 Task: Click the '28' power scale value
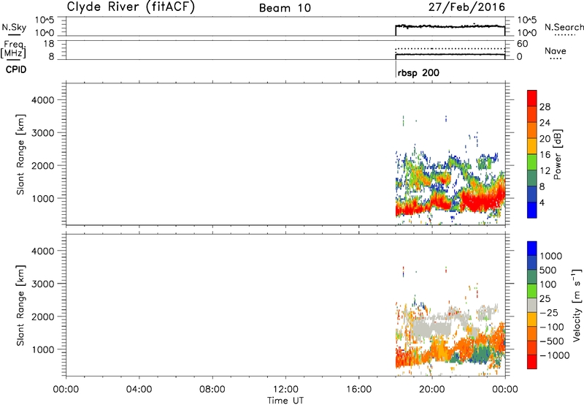(x=545, y=107)
